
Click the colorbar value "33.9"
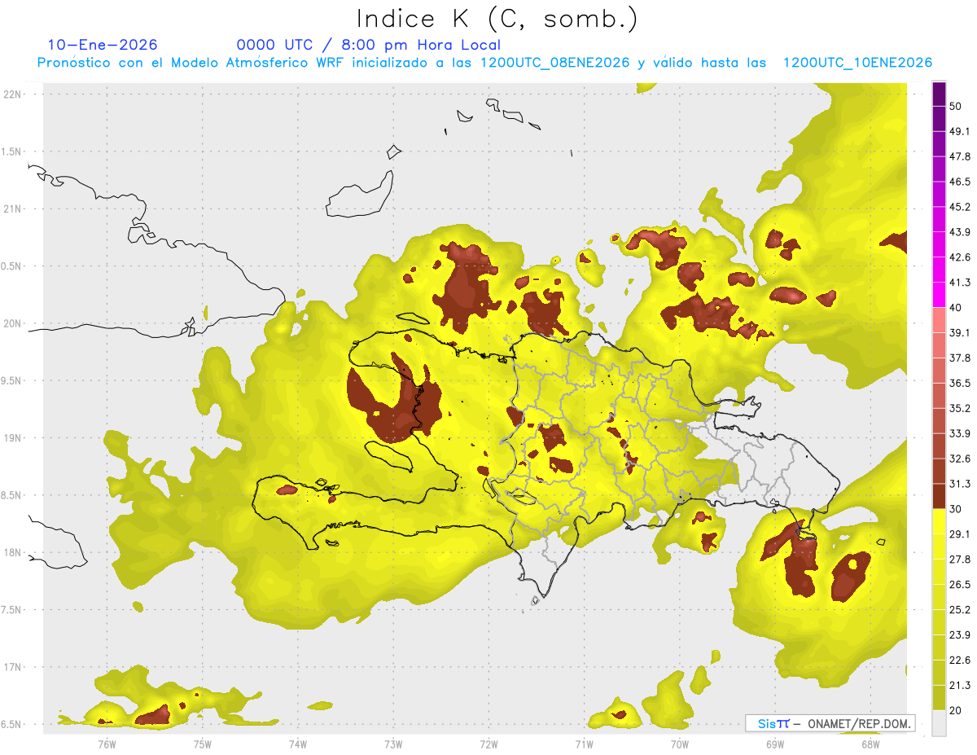point(959,433)
